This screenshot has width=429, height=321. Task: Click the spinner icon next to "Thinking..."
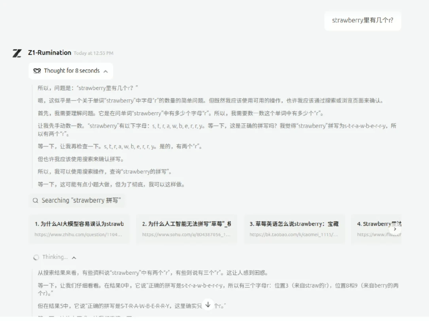pyautogui.click(x=36, y=257)
